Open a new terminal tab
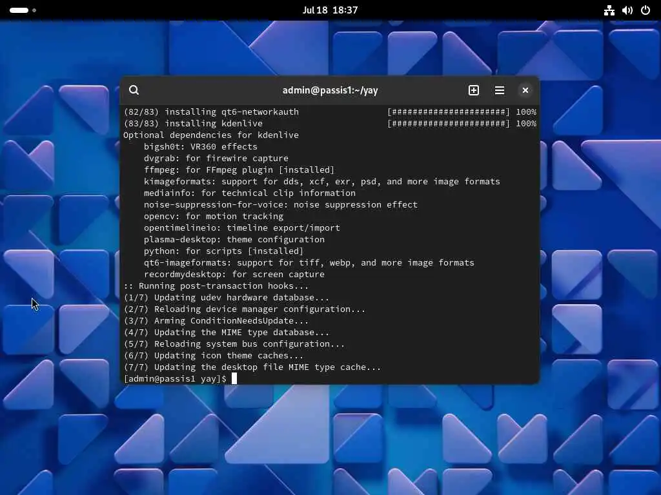 (x=473, y=90)
